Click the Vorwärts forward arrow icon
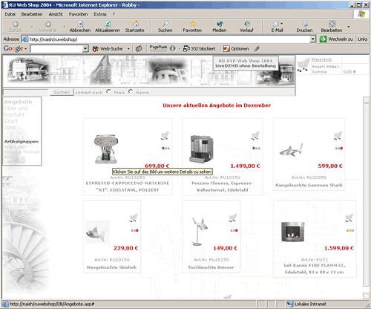This screenshot has height=309, width=371. point(47,25)
